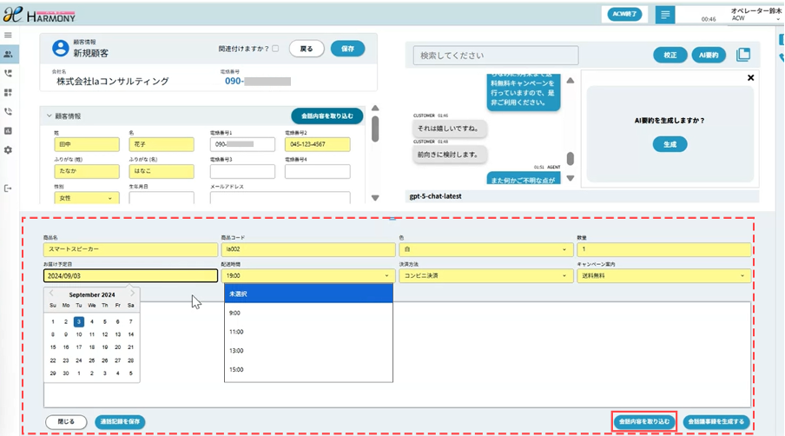
Task: Click the お届け予定日 date field
Action: (130, 276)
